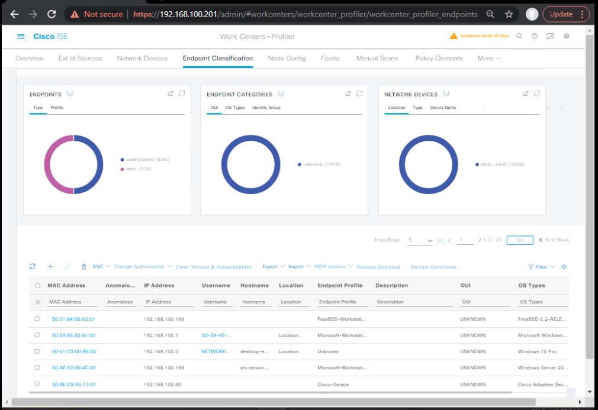Expand the More menu in navigation
The width and height of the screenshot is (598, 410).
[489, 59]
